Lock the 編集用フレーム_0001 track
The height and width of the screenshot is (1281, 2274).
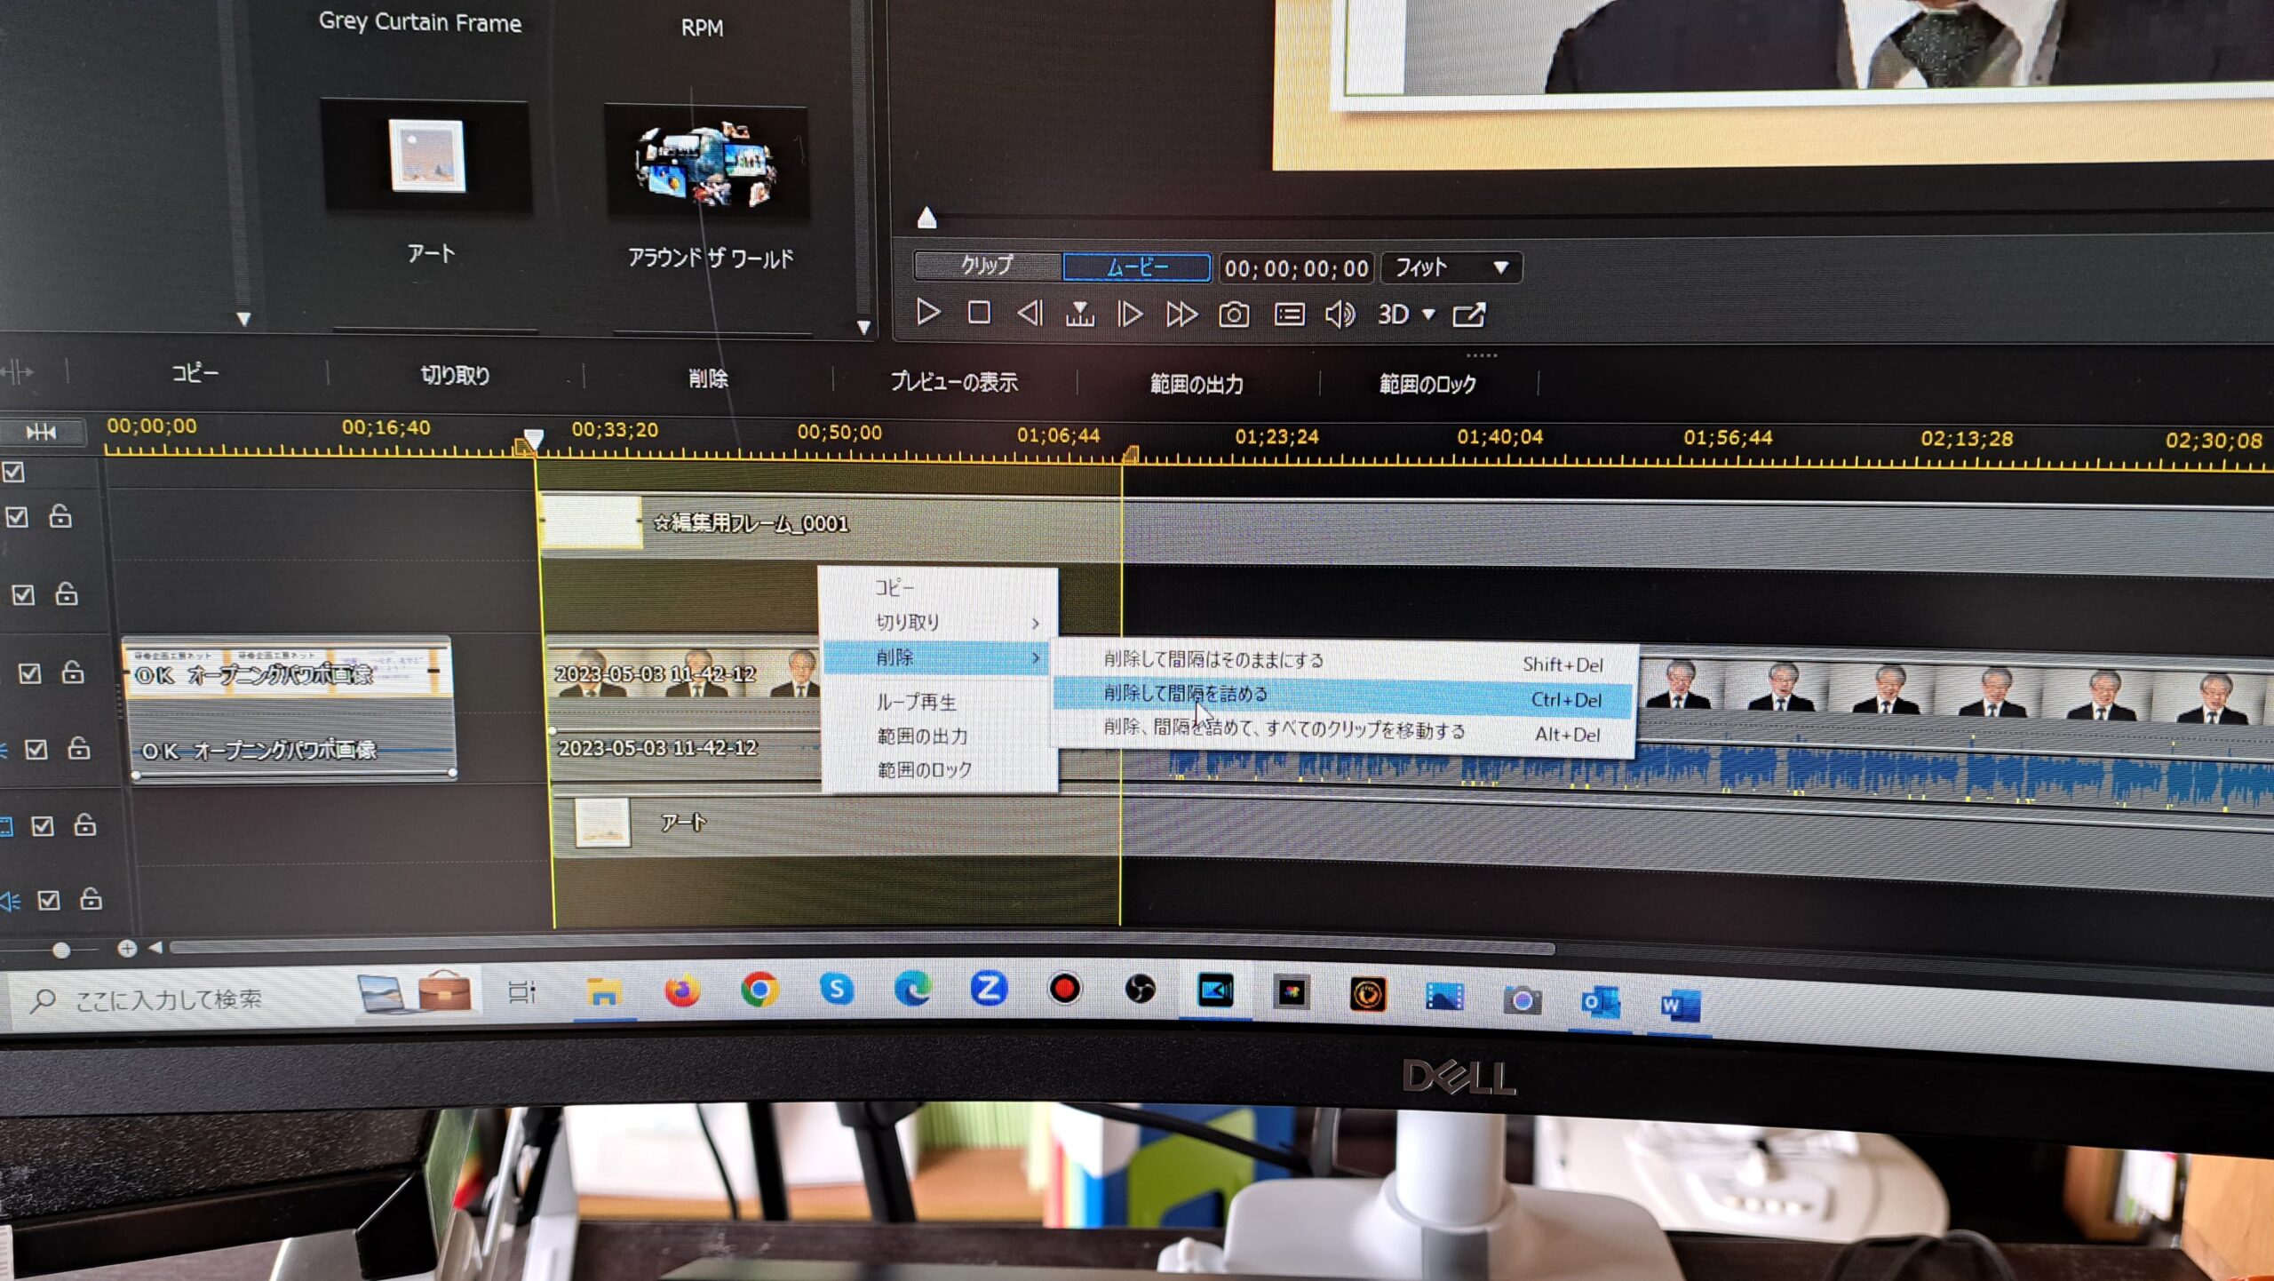pyautogui.click(x=60, y=515)
